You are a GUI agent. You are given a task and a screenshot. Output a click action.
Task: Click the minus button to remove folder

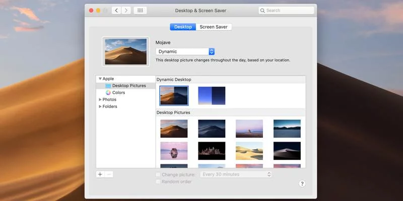[109, 174]
